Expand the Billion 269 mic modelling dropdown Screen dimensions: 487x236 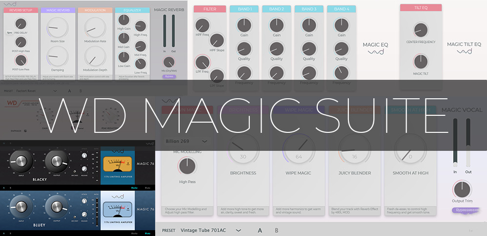coord(186,141)
